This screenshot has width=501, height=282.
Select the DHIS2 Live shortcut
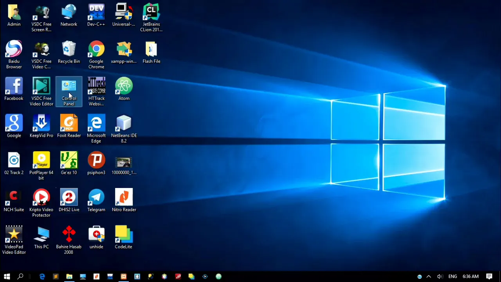(x=69, y=201)
